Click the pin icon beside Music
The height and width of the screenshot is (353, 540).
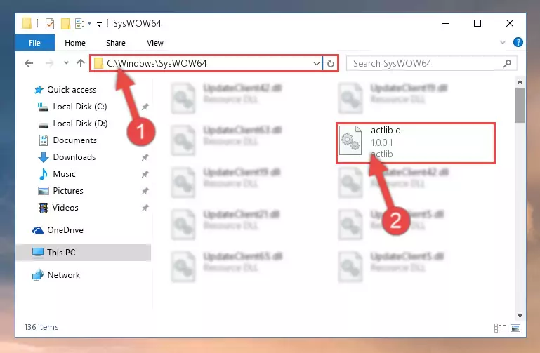[145, 175]
